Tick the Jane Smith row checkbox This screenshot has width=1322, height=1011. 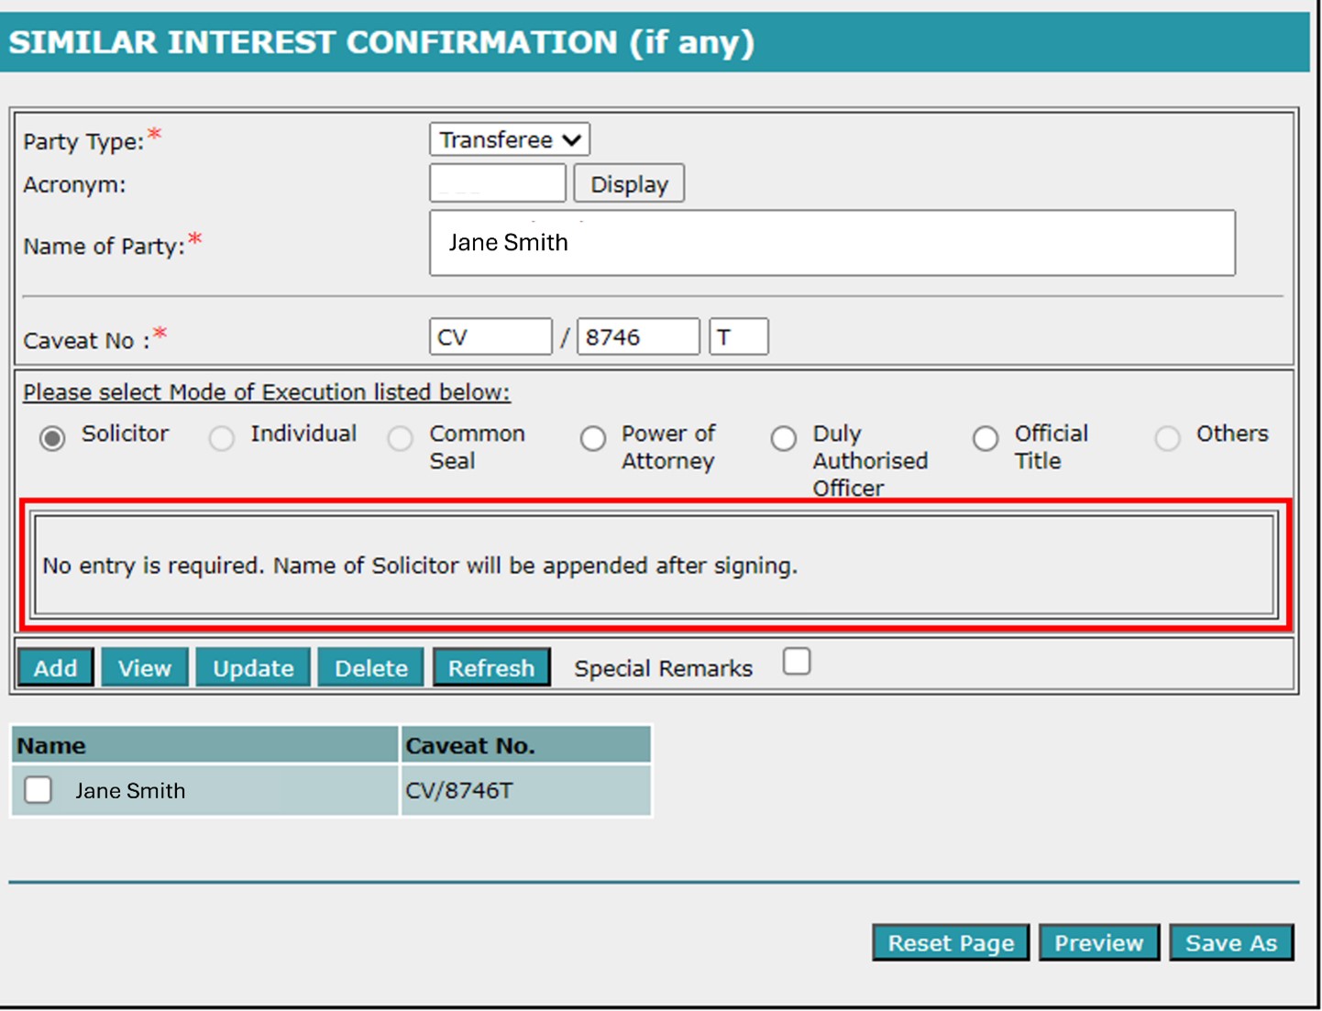[x=39, y=790]
